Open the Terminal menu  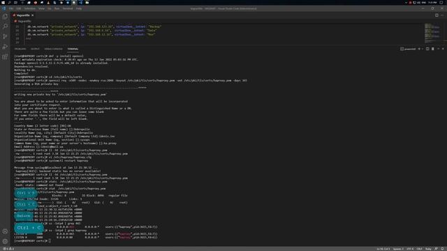click(x=68, y=8)
